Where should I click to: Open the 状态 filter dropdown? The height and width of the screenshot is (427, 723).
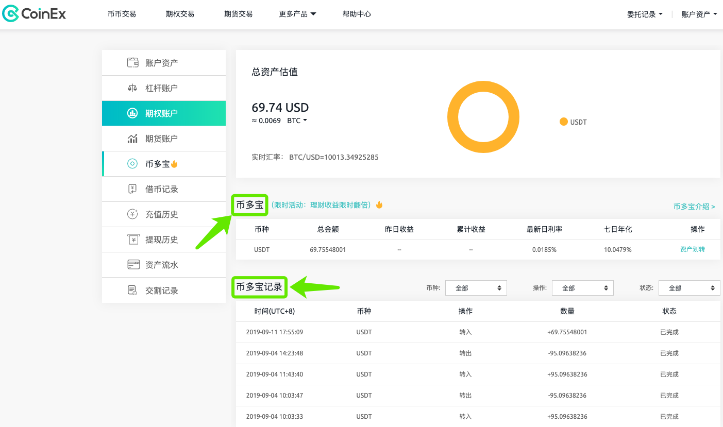689,287
